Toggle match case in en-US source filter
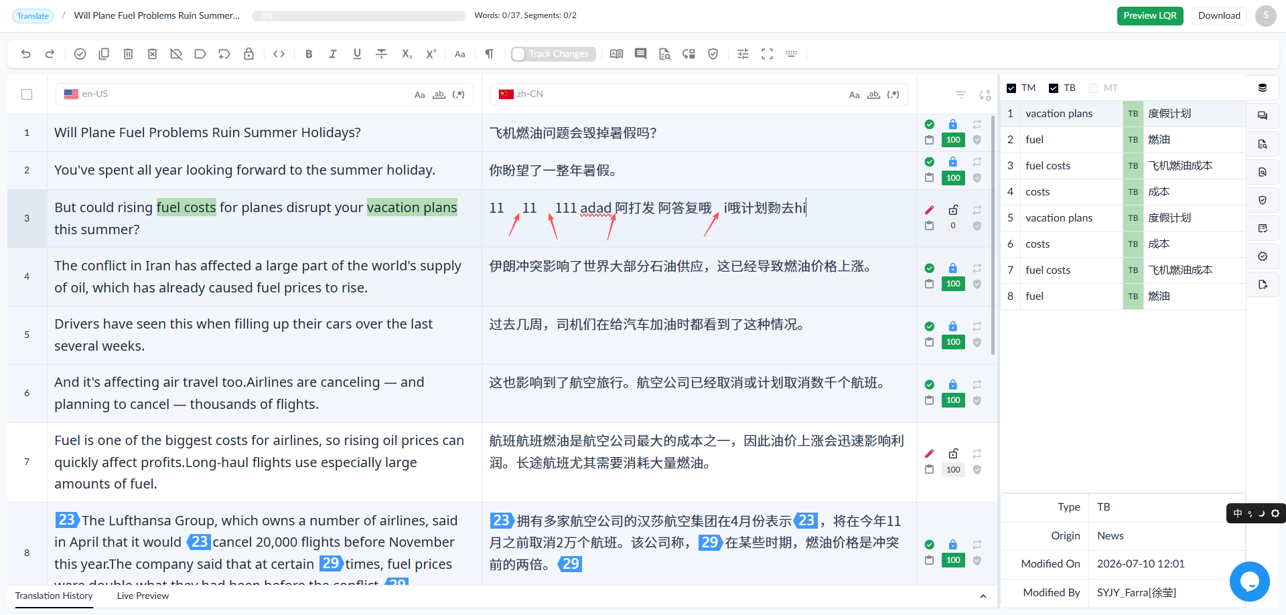This screenshot has height=615, width=1286. (419, 95)
